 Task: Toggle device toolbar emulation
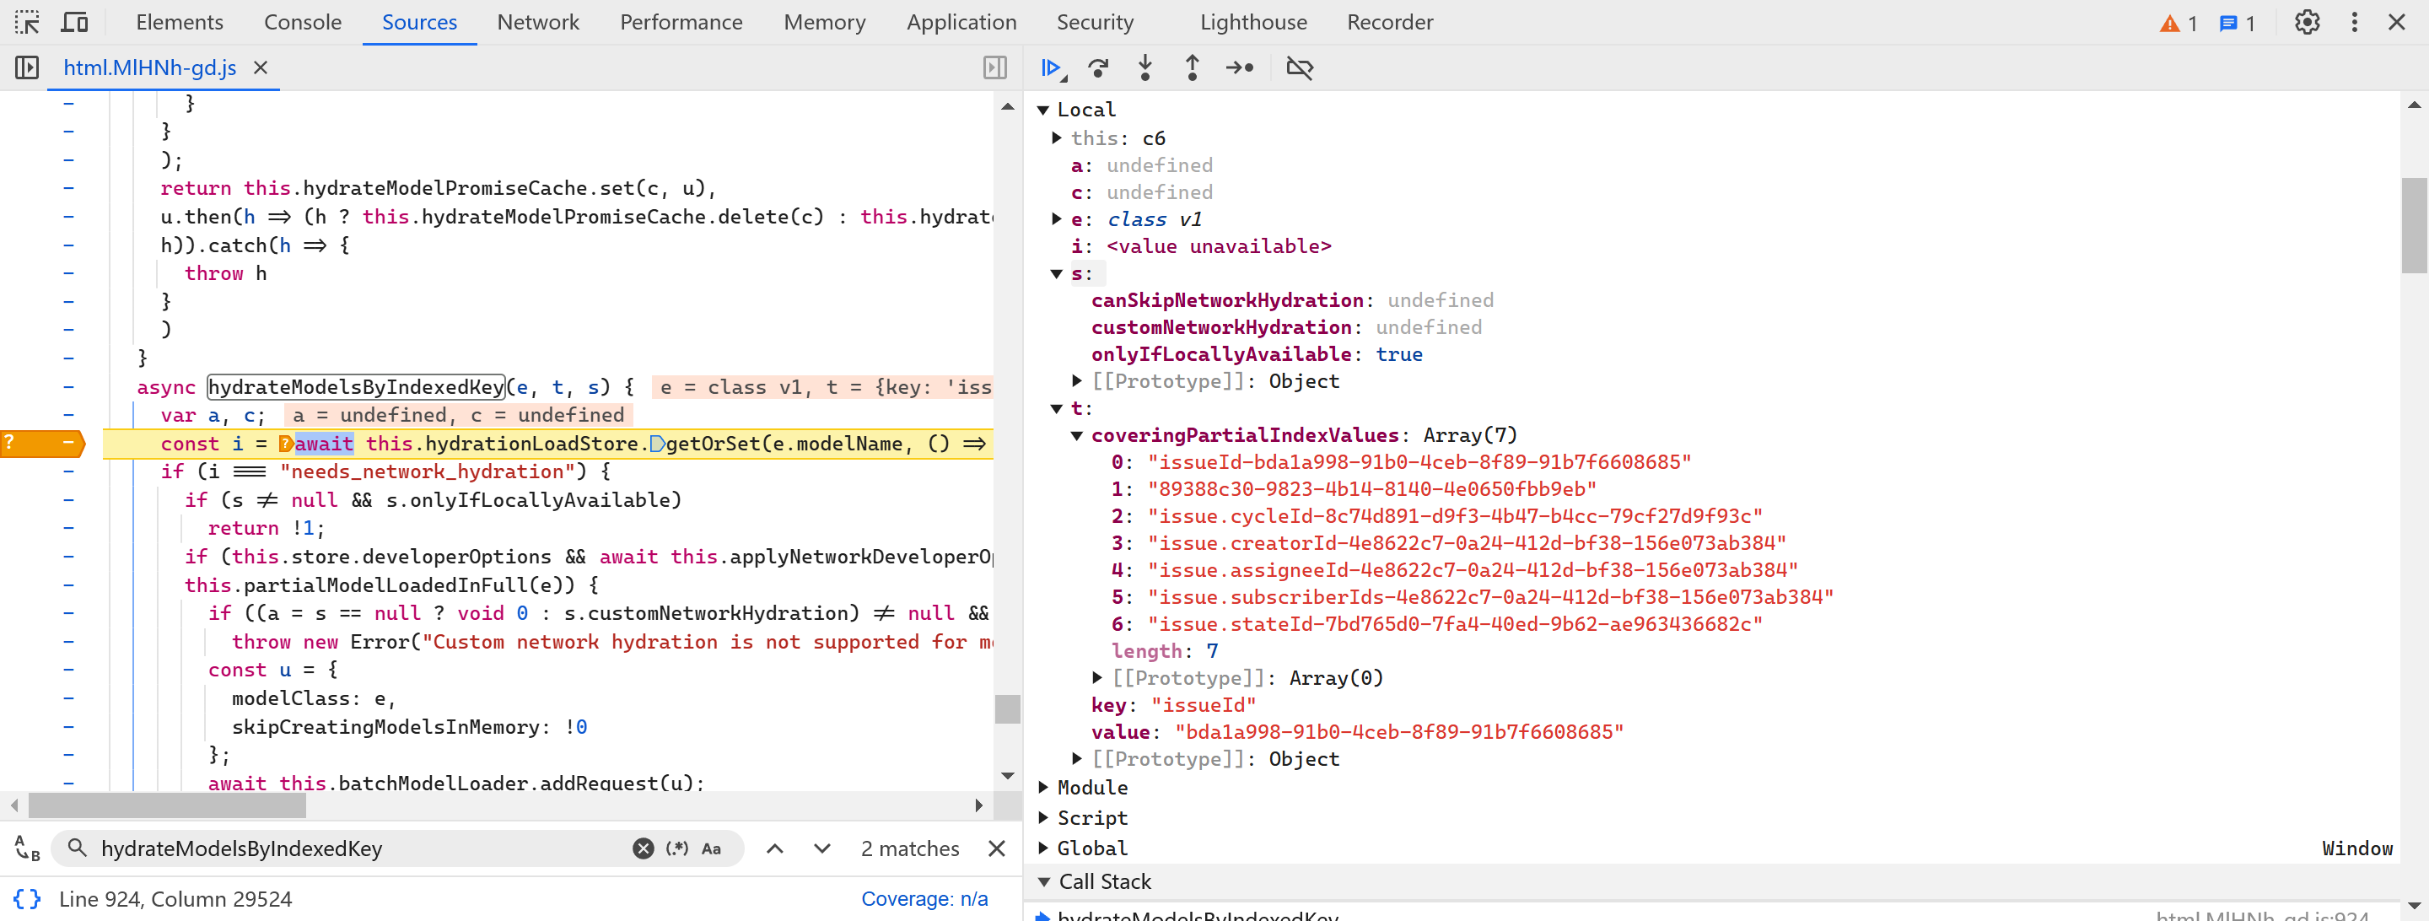(x=74, y=22)
